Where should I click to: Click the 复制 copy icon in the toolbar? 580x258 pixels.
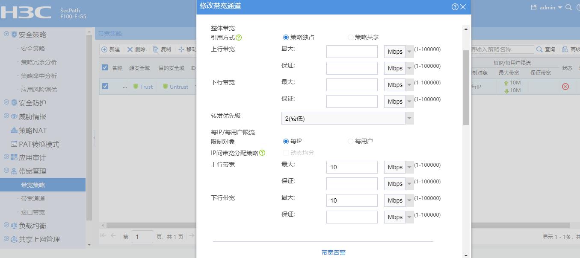[x=156, y=49]
